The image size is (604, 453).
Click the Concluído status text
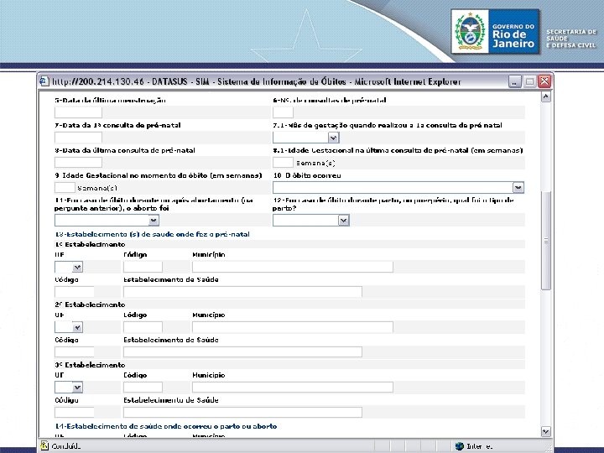66,446
